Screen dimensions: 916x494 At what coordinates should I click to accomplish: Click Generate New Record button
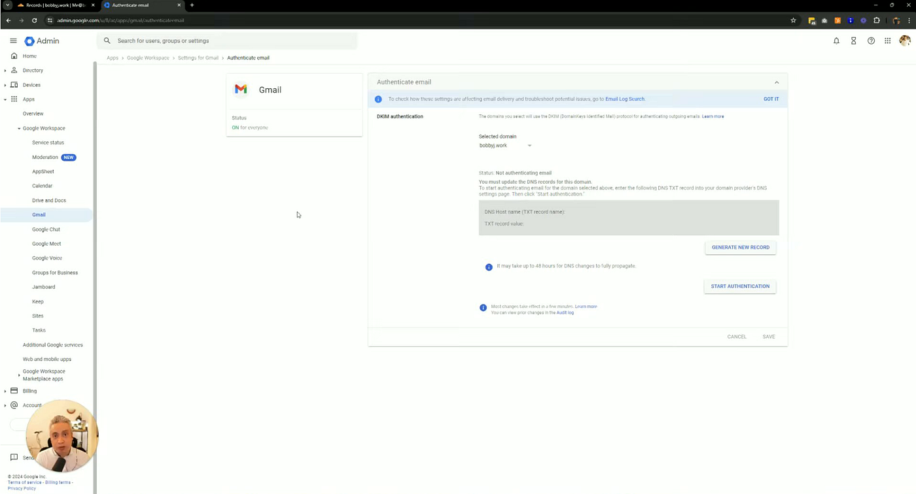(741, 248)
